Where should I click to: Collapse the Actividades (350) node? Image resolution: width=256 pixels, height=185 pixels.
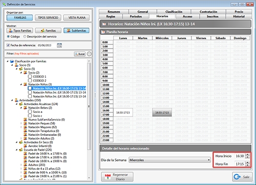coord(12,100)
